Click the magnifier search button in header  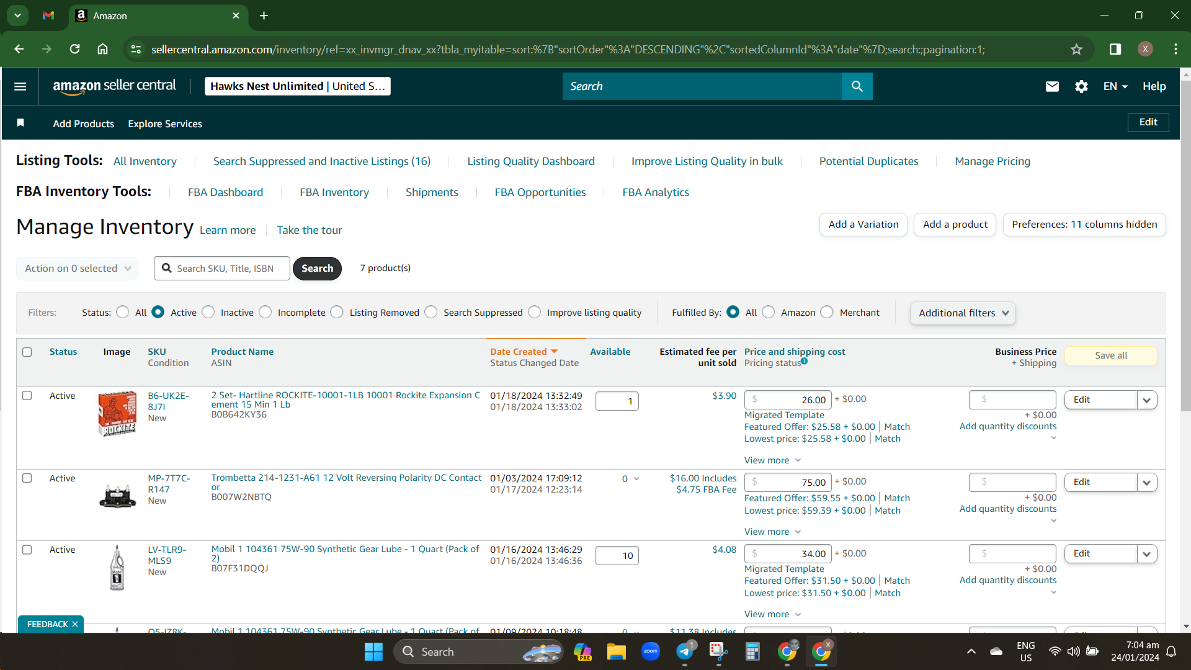pos(857,86)
